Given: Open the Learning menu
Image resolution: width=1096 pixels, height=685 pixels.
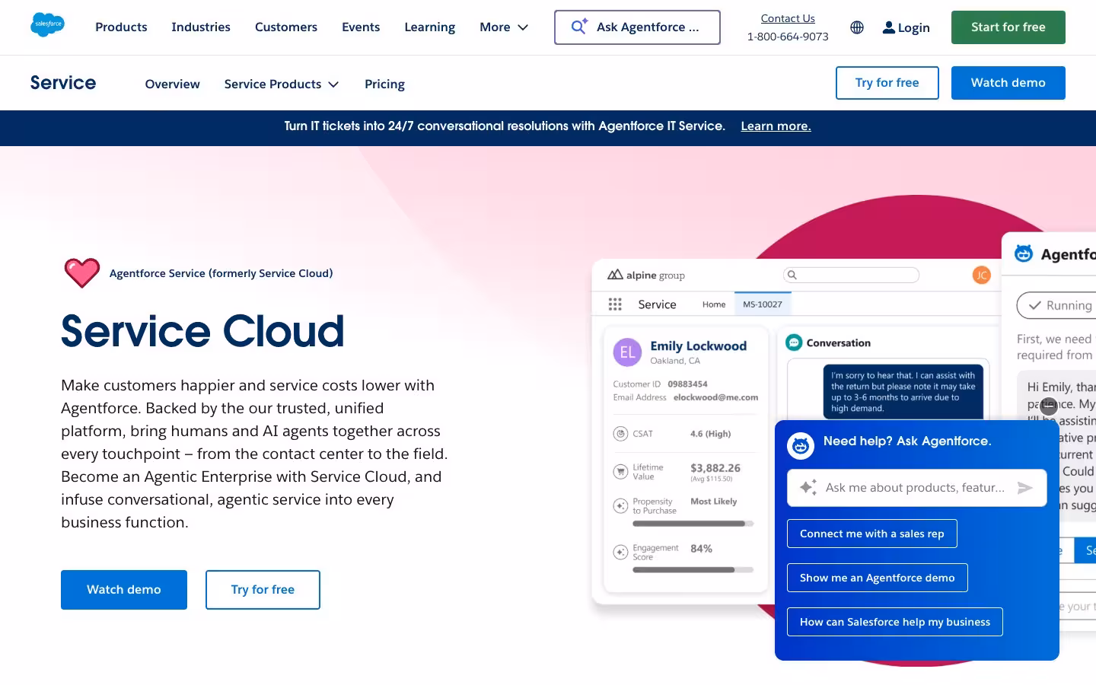Looking at the screenshot, I should (430, 27).
